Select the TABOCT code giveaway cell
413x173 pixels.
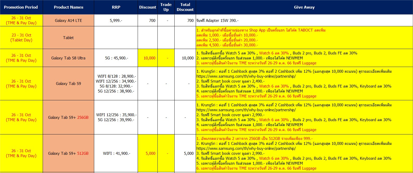[x=304, y=38]
